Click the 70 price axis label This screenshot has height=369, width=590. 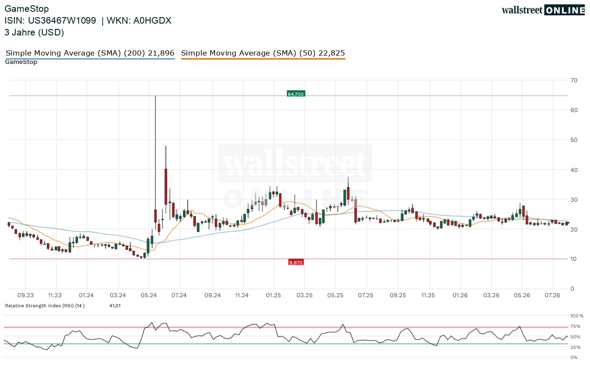574,80
